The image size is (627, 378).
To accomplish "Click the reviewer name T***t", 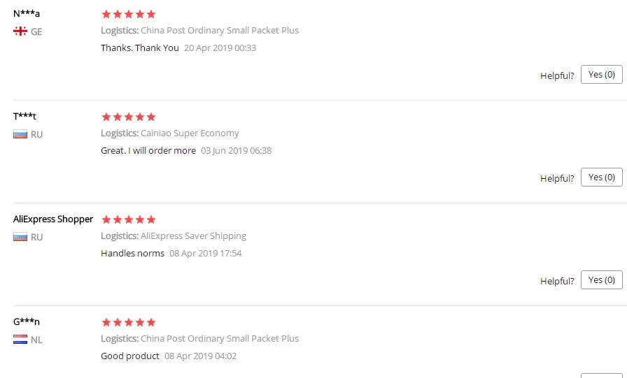I will pos(24,116).
